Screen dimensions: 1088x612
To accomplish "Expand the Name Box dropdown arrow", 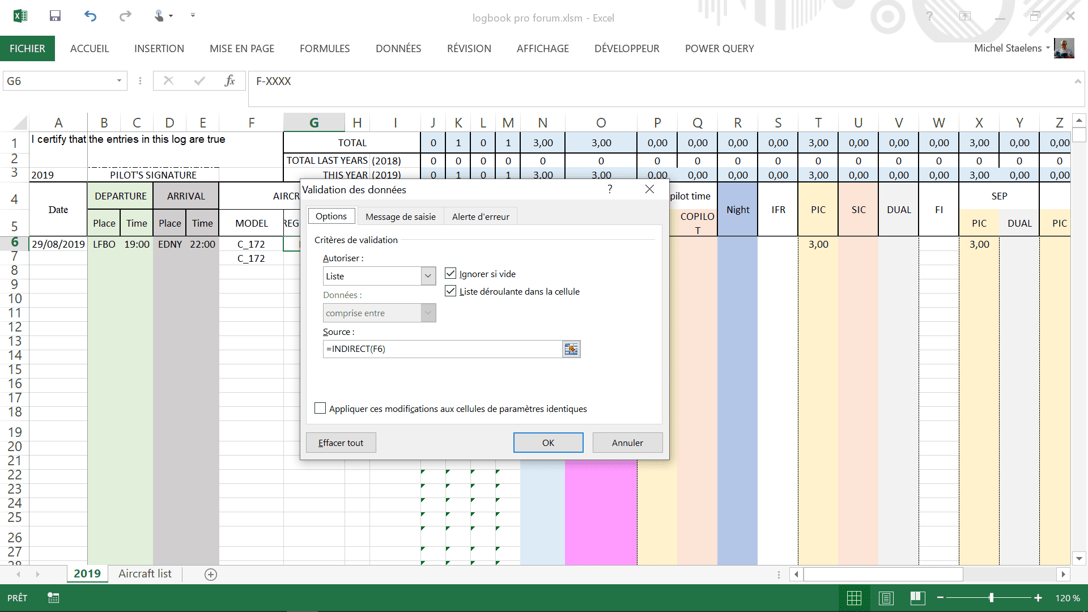I will click(x=119, y=81).
